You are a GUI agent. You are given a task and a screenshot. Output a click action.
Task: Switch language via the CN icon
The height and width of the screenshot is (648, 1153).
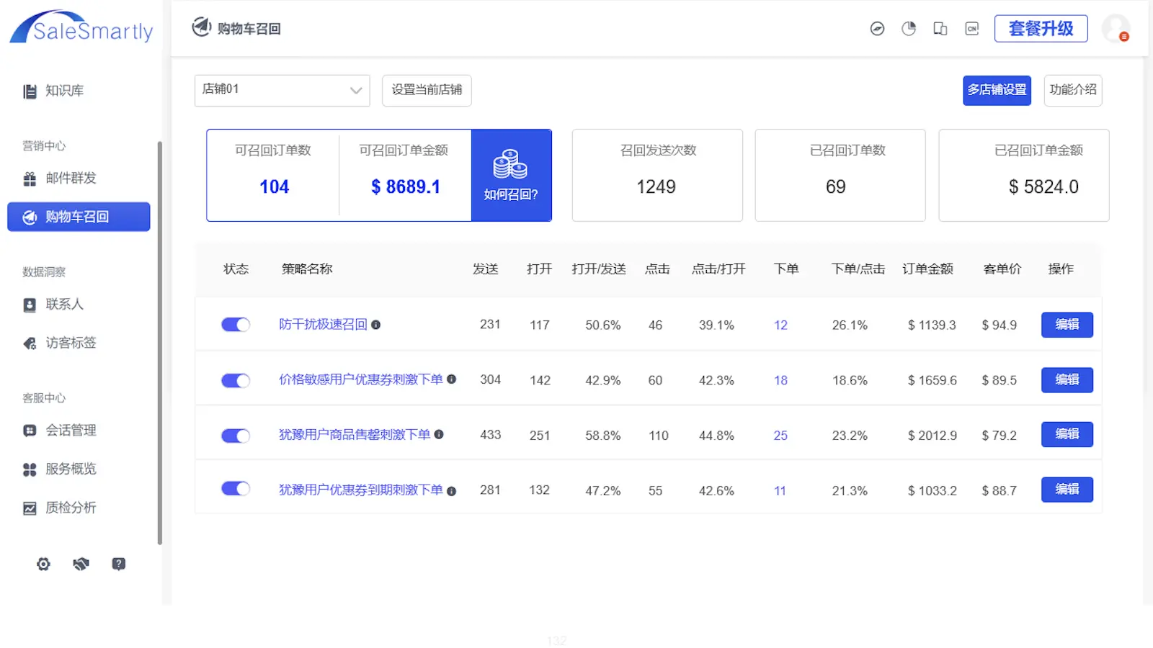coord(971,28)
